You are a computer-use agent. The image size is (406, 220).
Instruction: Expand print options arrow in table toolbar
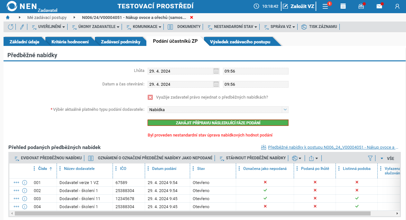tap(300, 158)
